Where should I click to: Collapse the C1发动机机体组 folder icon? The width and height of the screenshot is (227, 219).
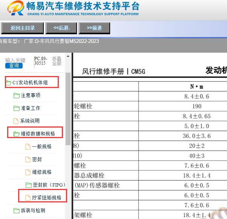8,83
